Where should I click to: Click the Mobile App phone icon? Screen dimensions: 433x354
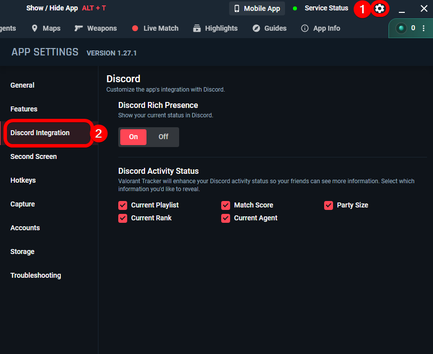pyautogui.click(x=237, y=8)
